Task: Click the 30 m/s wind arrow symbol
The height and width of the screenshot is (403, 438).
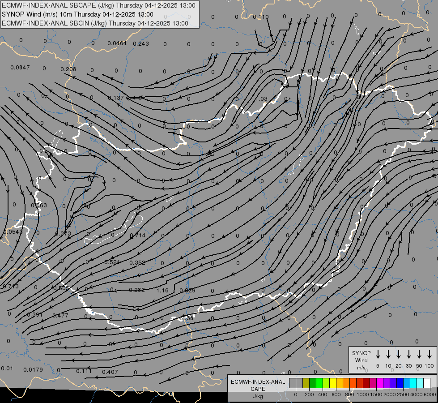Action: [x=408, y=354]
